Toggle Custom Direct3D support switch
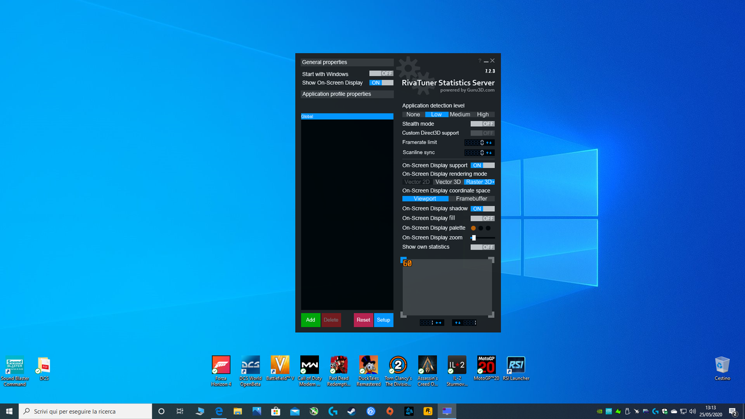Screen dimensions: 745x419 click(x=483, y=133)
